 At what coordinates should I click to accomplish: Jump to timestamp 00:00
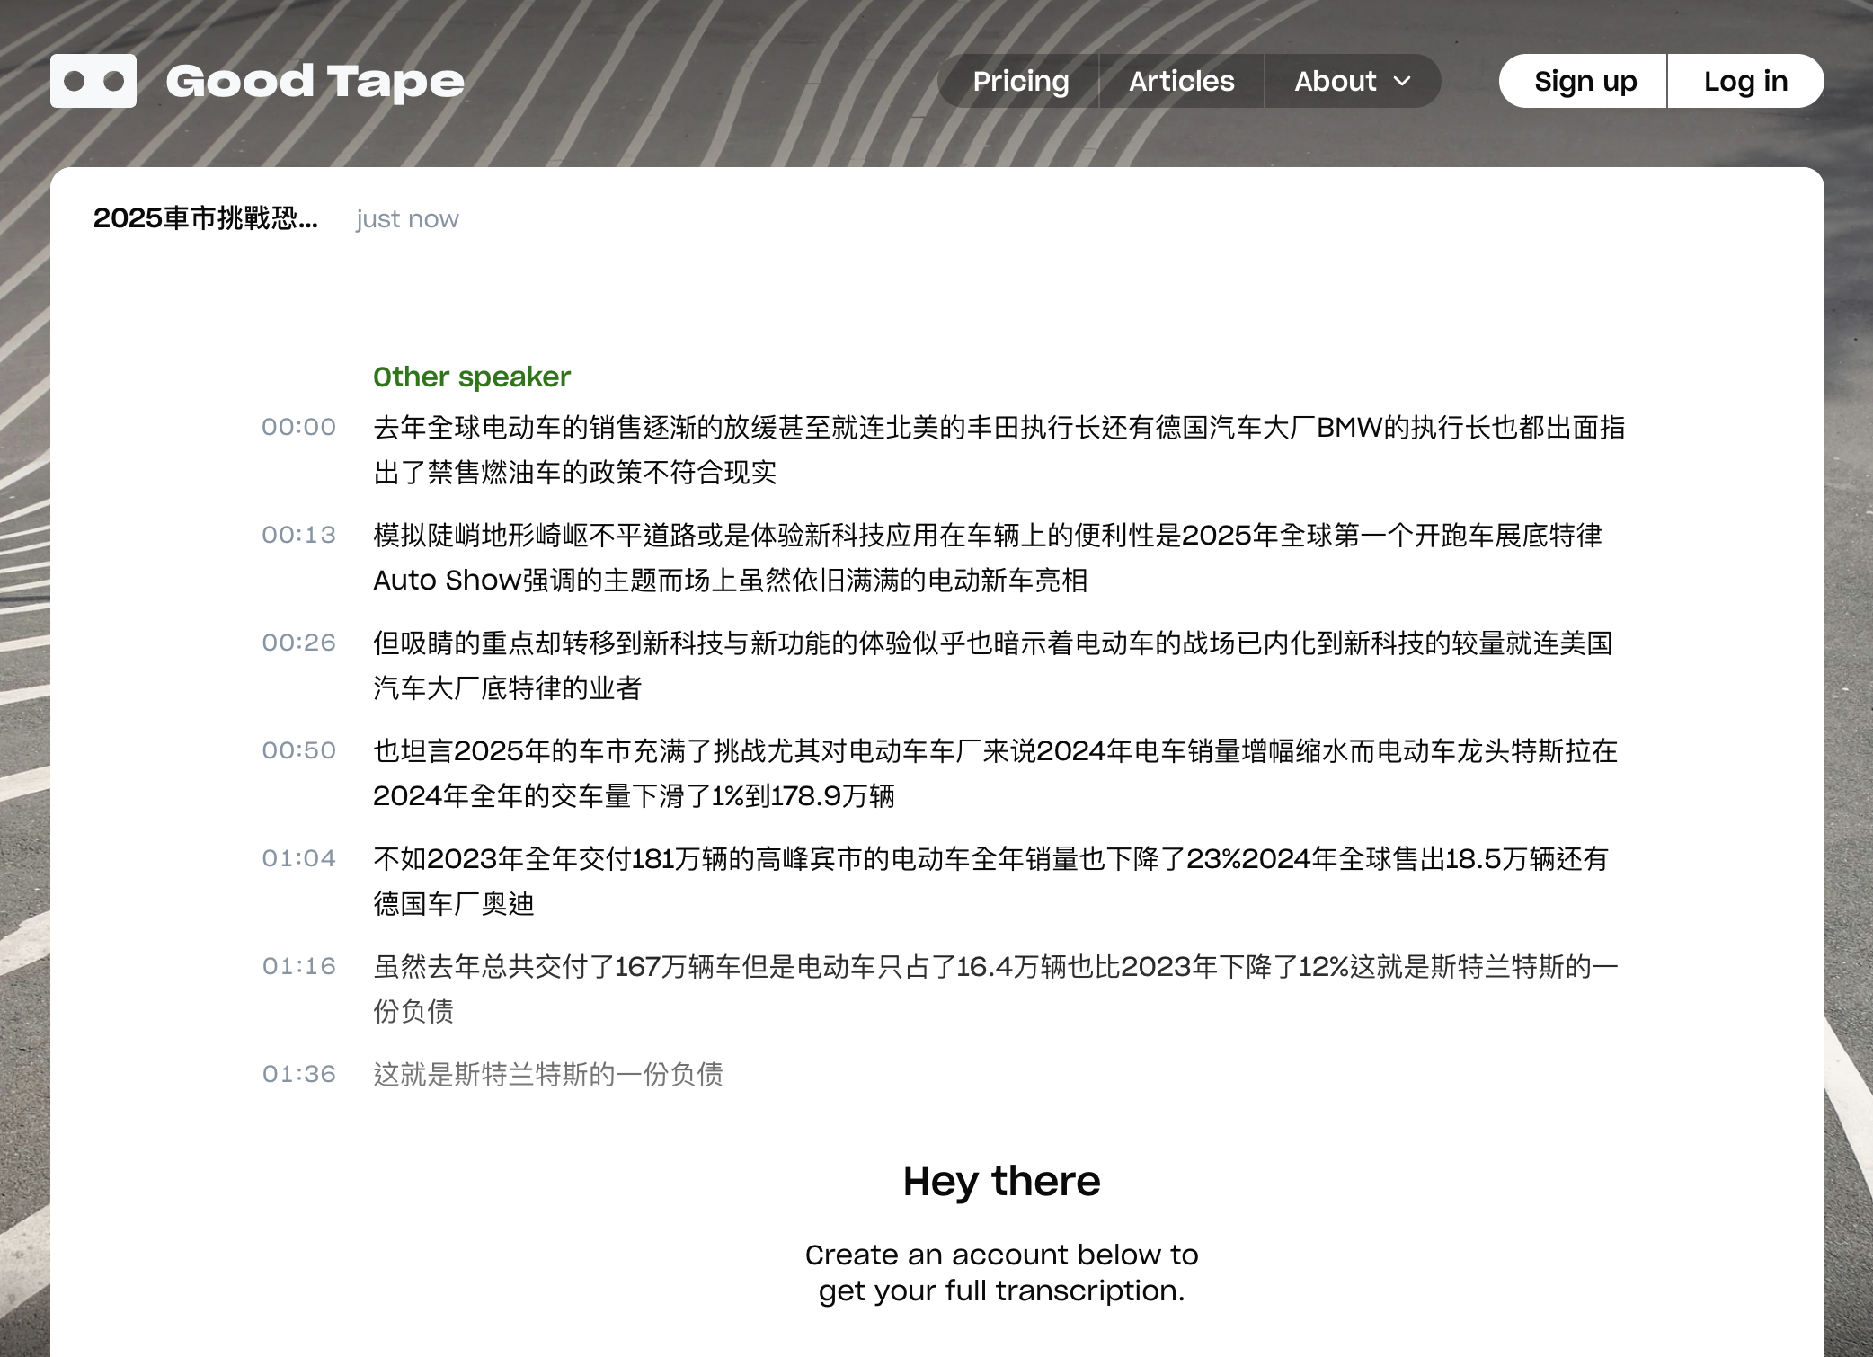pyautogui.click(x=299, y=427)
